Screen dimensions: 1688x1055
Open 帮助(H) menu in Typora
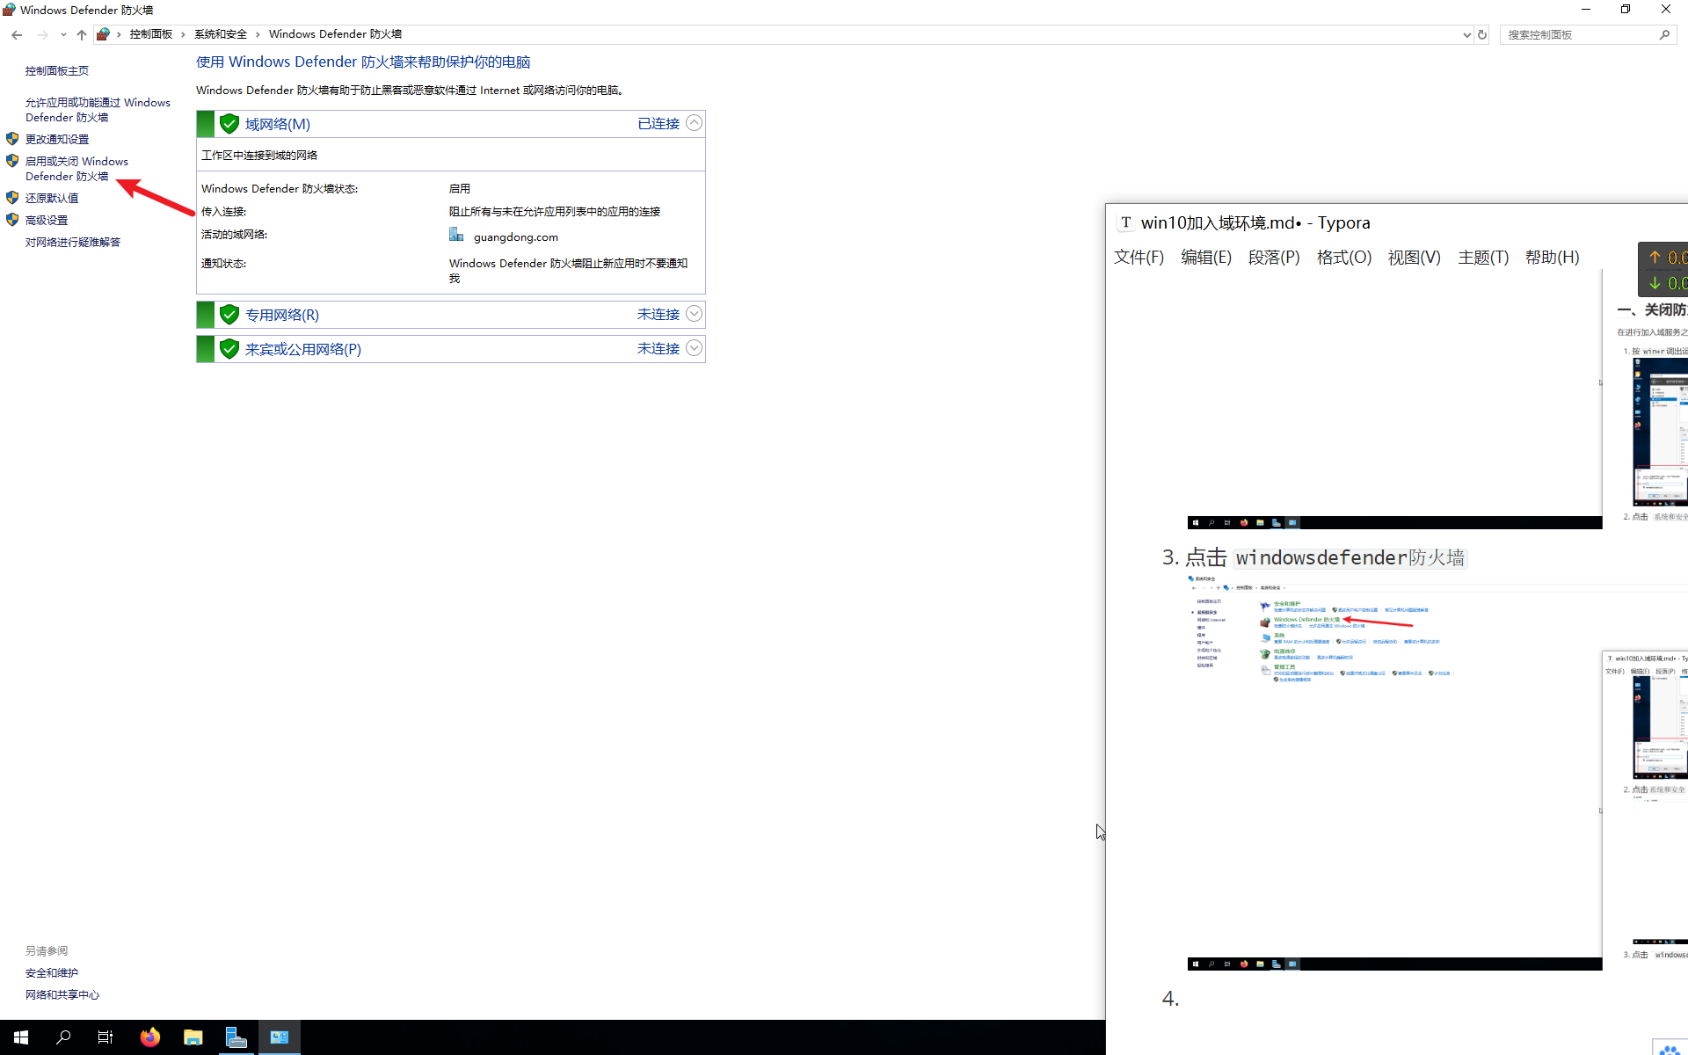[x=1553, y=258]
